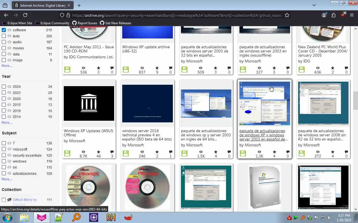Viewport: 358px width, 223px height.
Task: Click the floppy software icon on PC Advisor card
Action: [x=67, y=69]
